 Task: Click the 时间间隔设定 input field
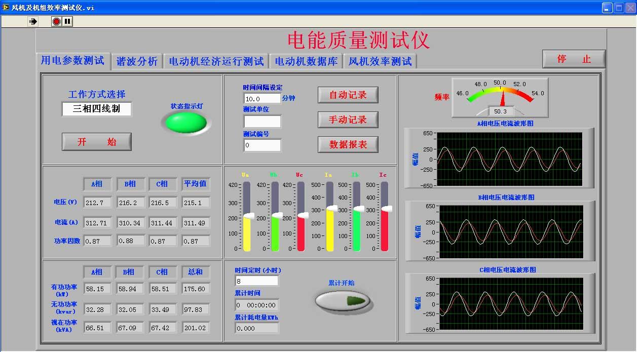click(x=262, y=98)
